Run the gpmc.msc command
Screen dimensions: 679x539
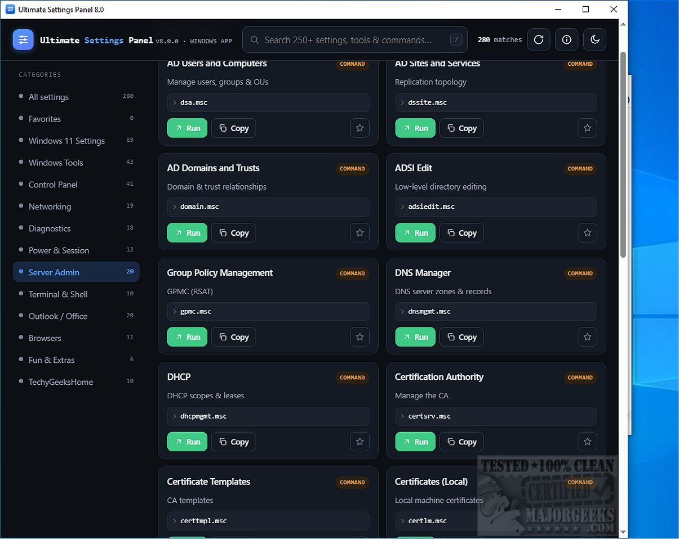pos(187,337)
